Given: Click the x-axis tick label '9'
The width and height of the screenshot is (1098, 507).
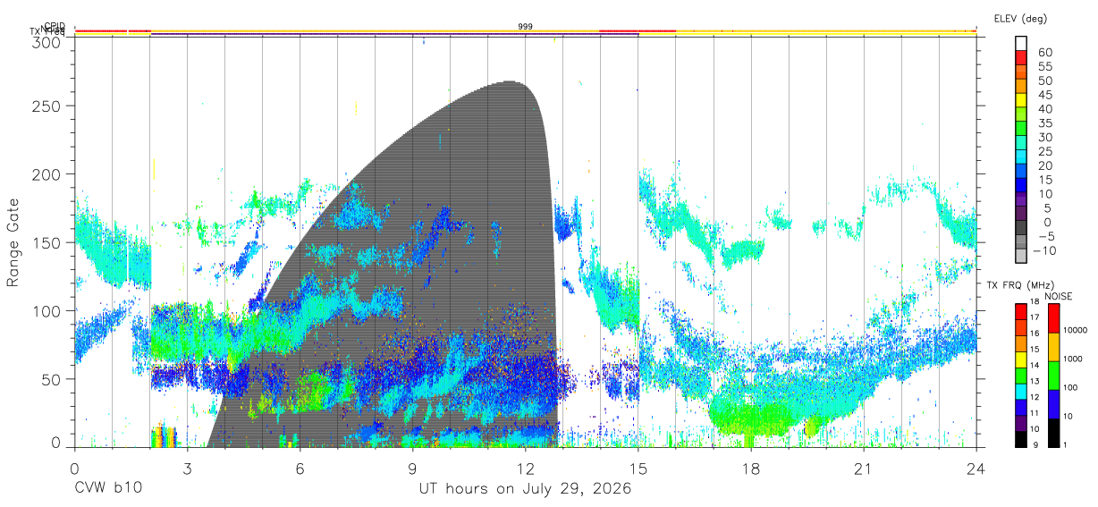Looking at the screenshot, I should [412, 469].
